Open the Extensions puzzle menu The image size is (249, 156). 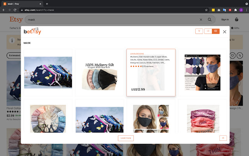click(x=235, y=10)
